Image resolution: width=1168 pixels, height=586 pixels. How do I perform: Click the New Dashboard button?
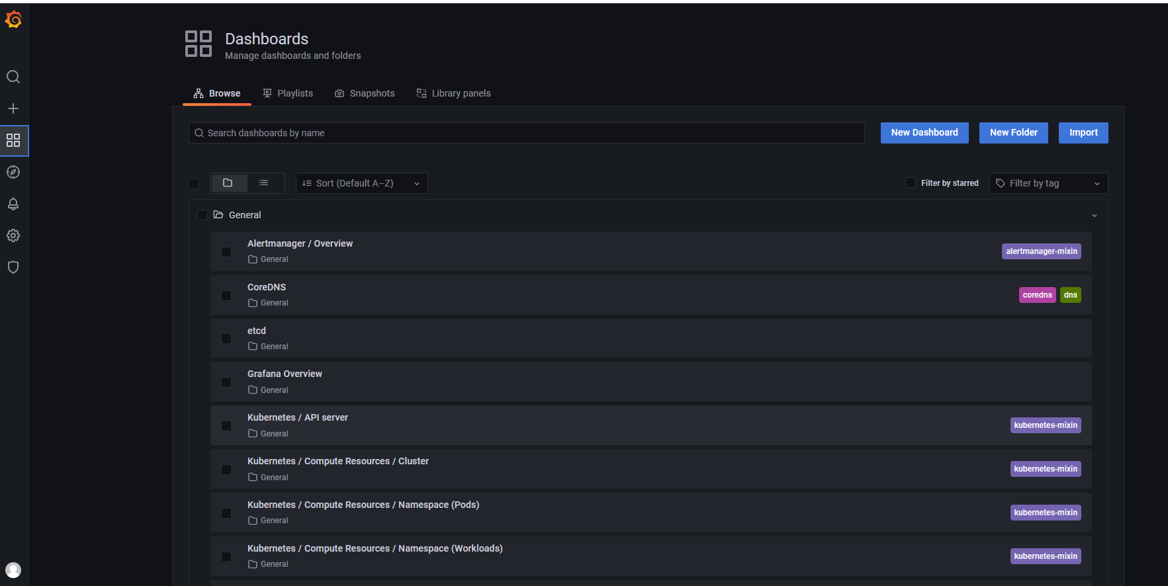924,132
